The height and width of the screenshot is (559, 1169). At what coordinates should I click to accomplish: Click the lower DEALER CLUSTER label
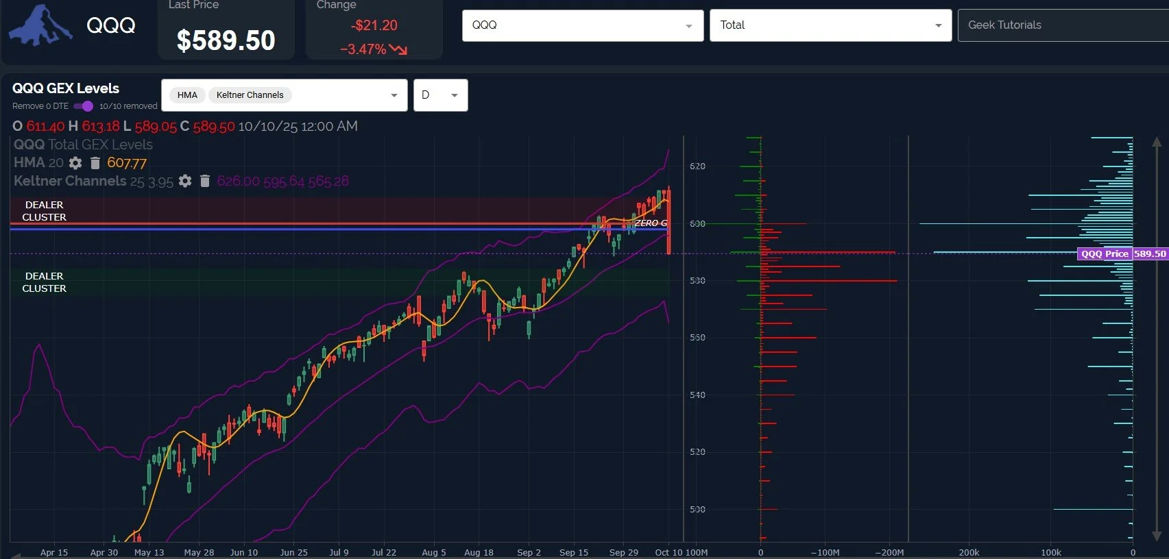click(x=44, y=282)
